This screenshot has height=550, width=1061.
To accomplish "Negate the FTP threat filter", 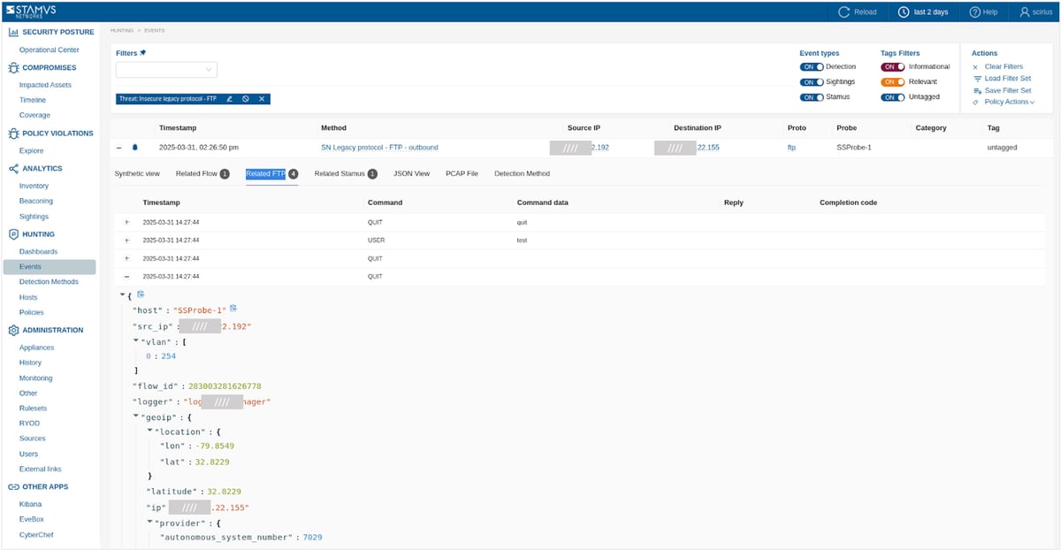I will tap(245, 99).
